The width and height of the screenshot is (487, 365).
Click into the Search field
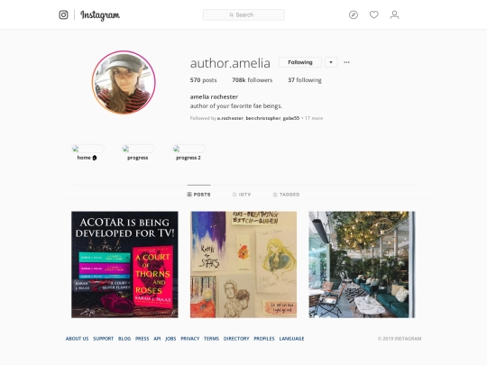pyautogui.click(x=243, y=15)
